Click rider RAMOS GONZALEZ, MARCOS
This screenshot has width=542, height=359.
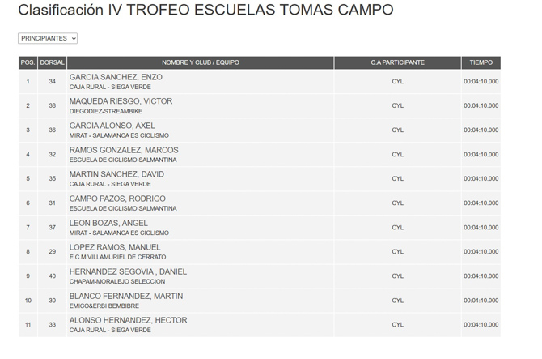[x=124, y=150]
